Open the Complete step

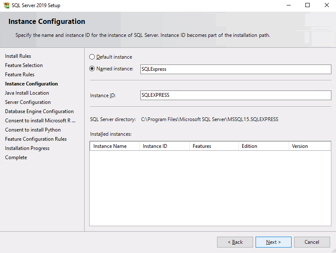16,157
